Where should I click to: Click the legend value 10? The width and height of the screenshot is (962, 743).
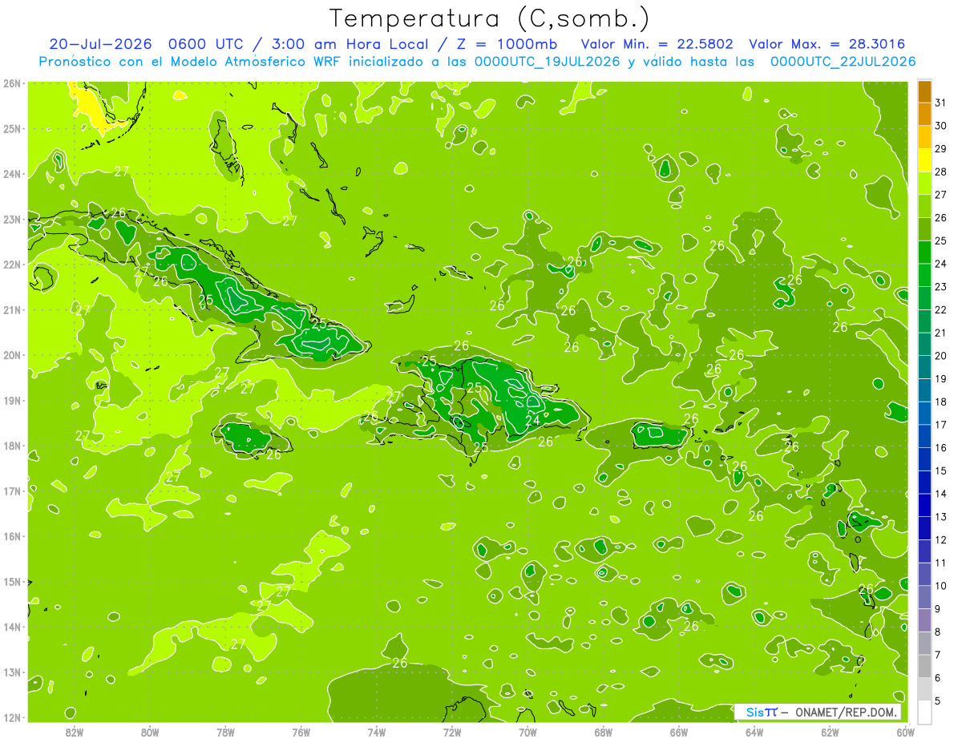click(941, 586)
